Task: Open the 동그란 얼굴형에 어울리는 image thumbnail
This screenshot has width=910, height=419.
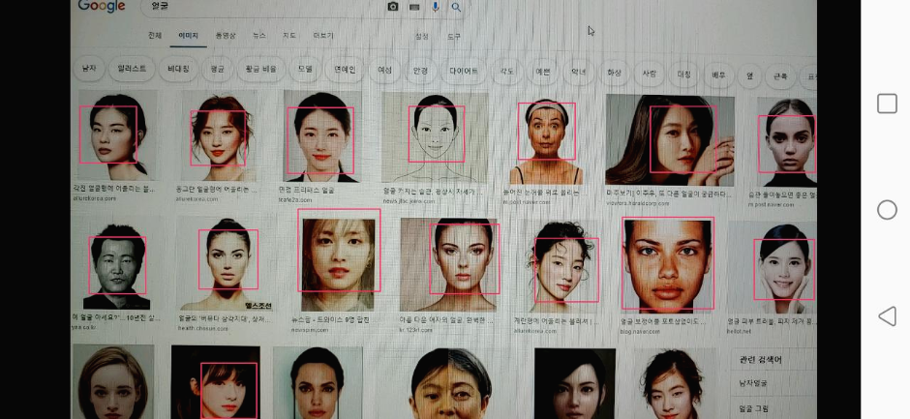Action: tap(220, 135)
